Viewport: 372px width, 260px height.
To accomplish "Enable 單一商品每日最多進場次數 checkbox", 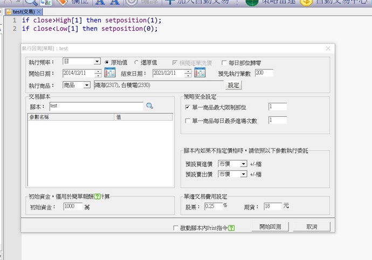I will tap(187, 121).
